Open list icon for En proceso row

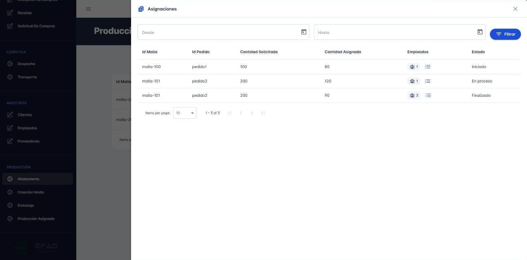click(x=428, y=81)
